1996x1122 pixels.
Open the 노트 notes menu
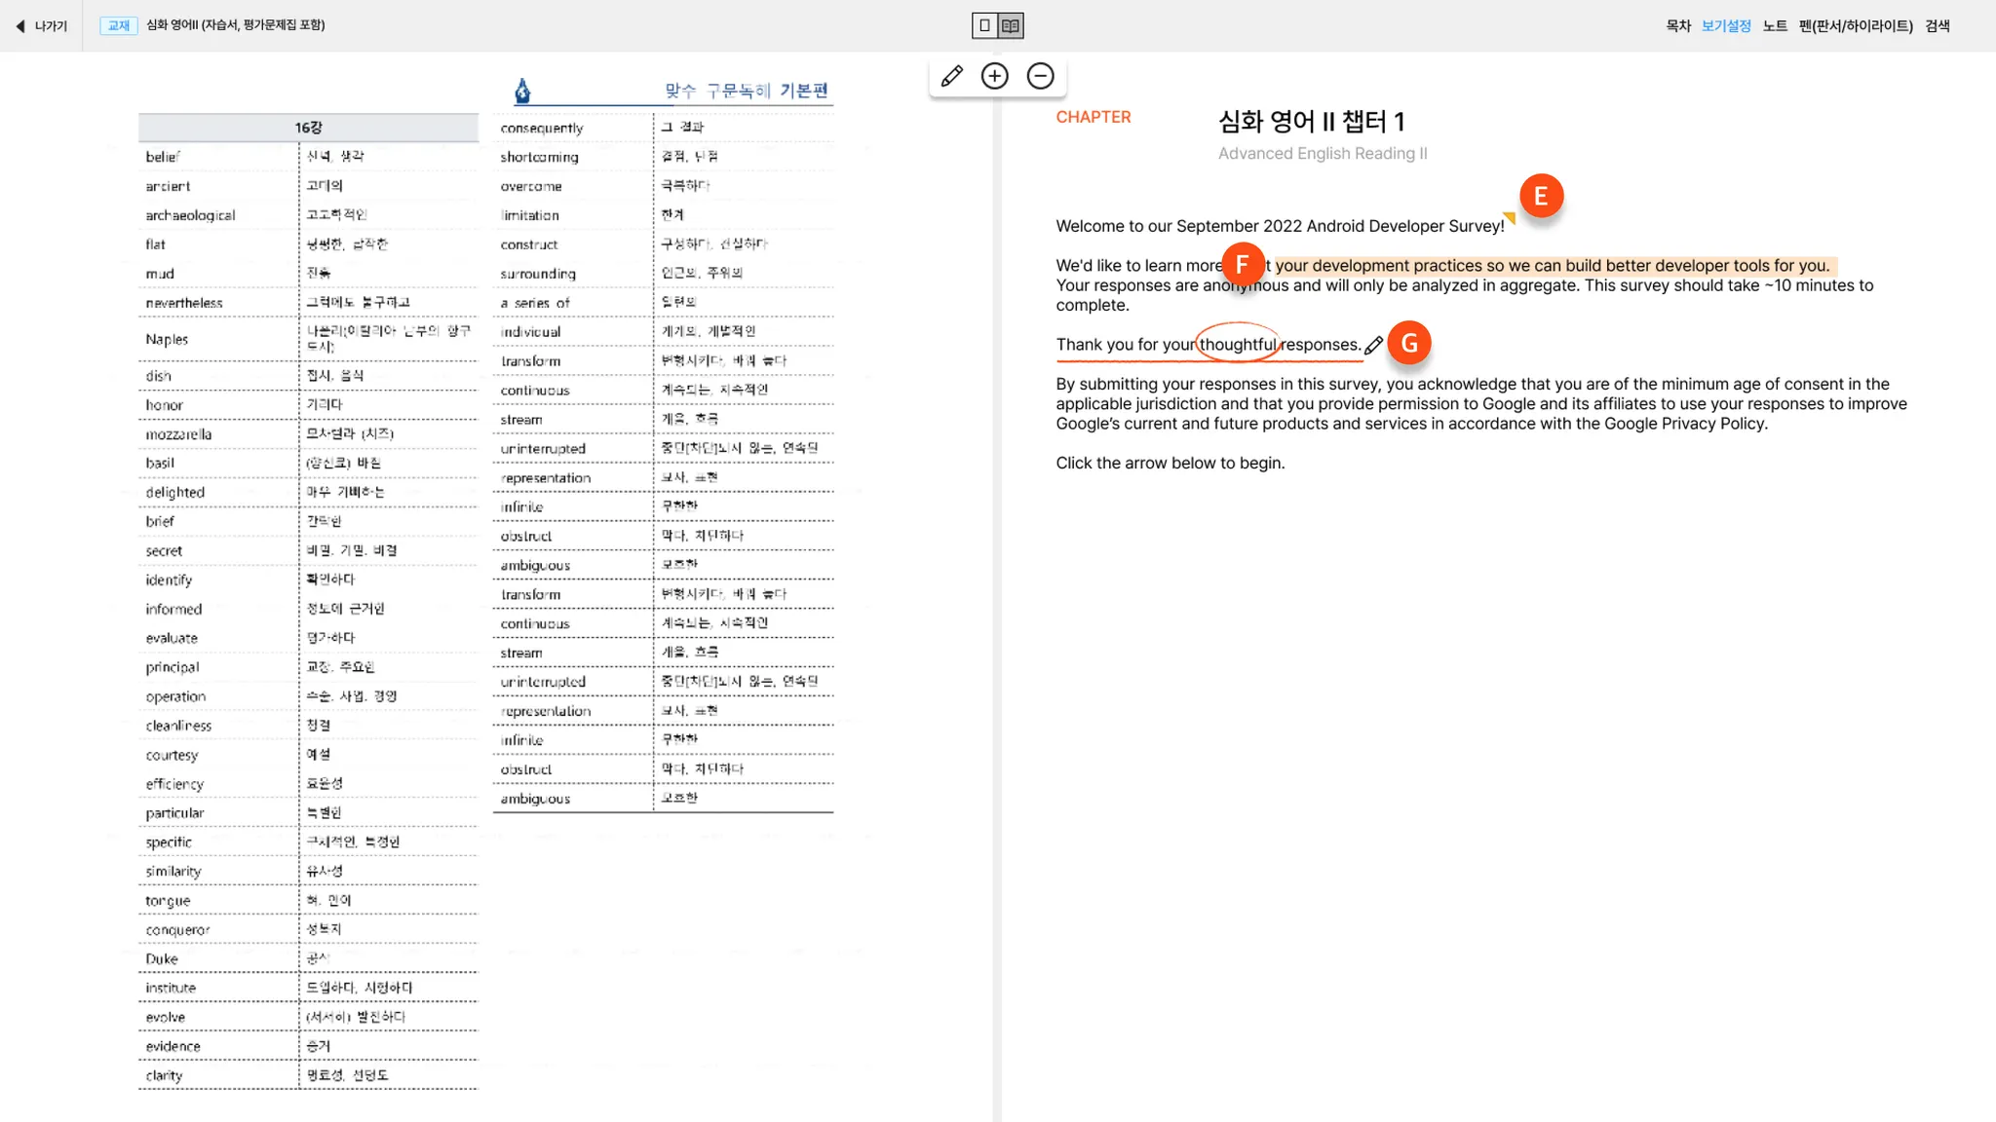click(1774, 26)
